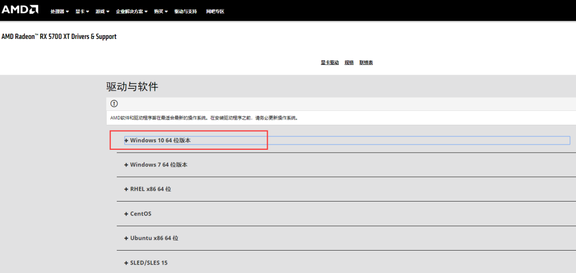Viewport: 576px width, 273px height.
Task: Expand Windows 10 64 位版本 drivers
Action: tap(347, 140)
